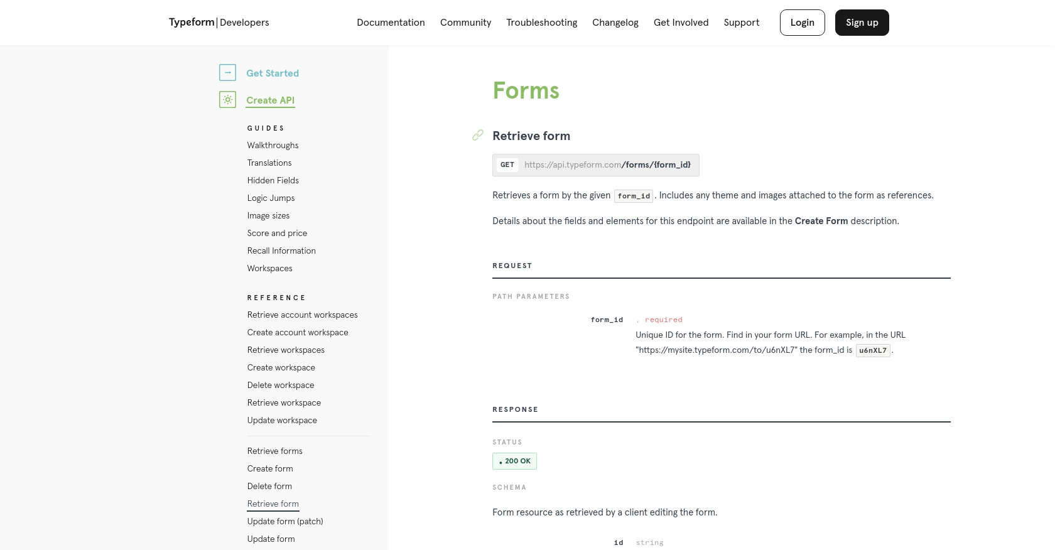Open the Changelog nav link
The image size is (1055, 550).
tap(615, 23)
